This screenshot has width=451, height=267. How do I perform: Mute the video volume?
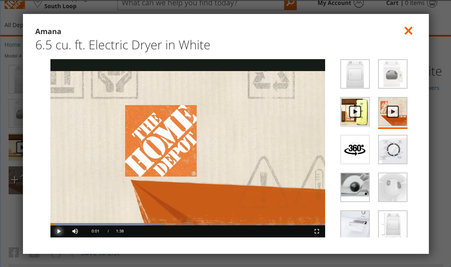(x=75, y=231)
